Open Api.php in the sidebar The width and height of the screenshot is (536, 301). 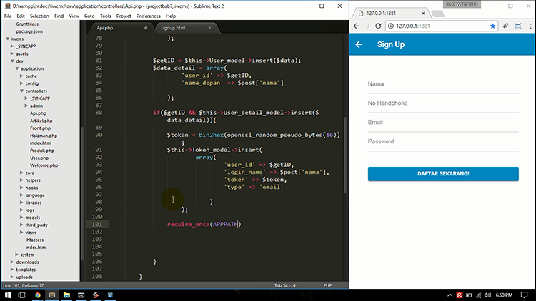pos(38,113)
